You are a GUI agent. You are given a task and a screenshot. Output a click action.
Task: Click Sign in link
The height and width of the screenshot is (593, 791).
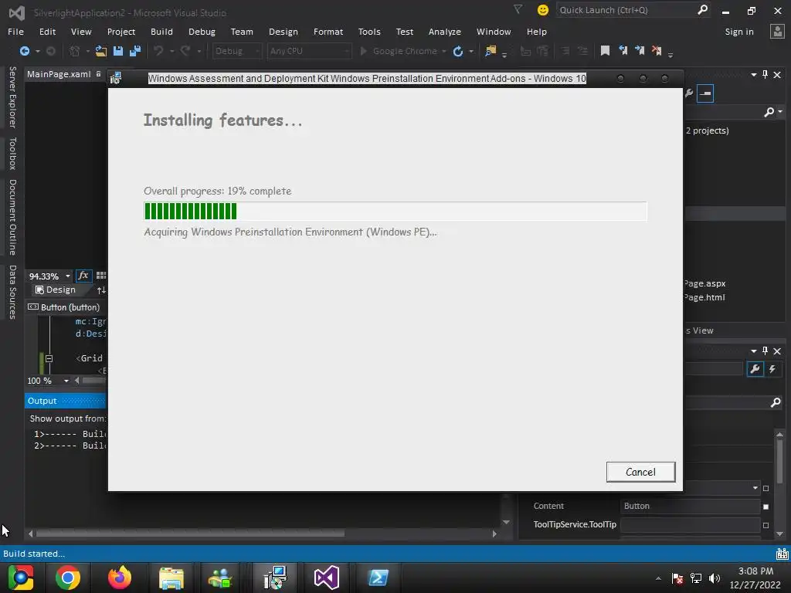[739, 31]
